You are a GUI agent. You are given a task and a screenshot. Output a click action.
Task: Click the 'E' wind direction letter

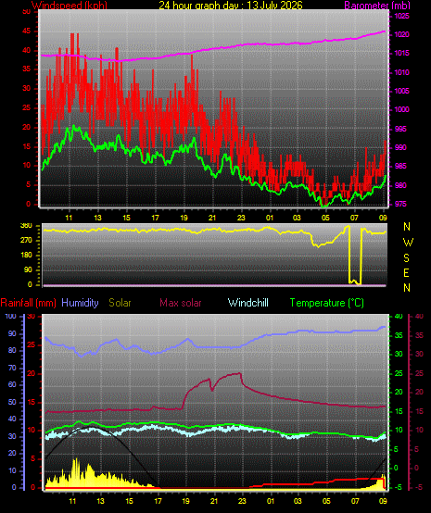(406, 273)
